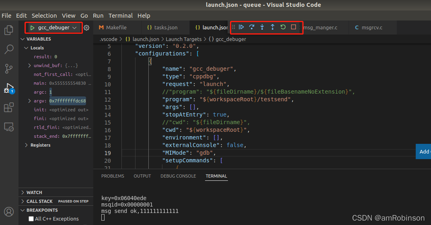Open the Accounts menu icon

[x=9, y=212]
